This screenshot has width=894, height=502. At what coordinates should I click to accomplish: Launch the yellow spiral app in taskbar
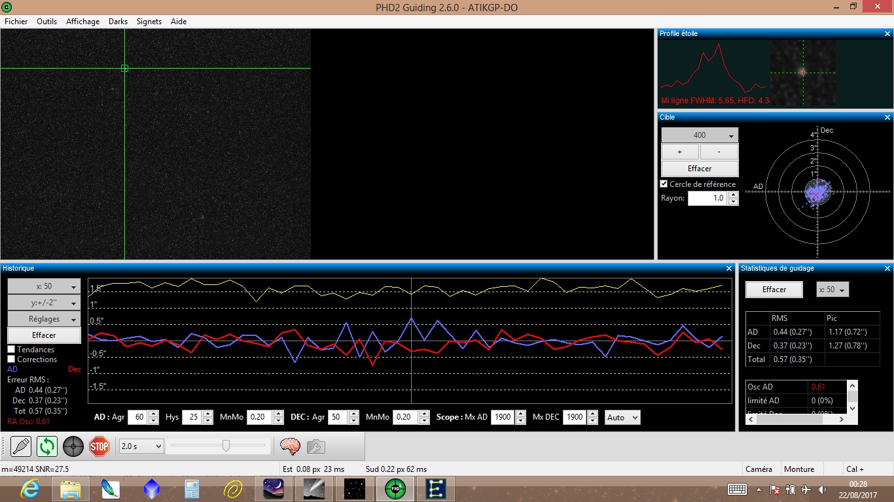pos(233,489)
